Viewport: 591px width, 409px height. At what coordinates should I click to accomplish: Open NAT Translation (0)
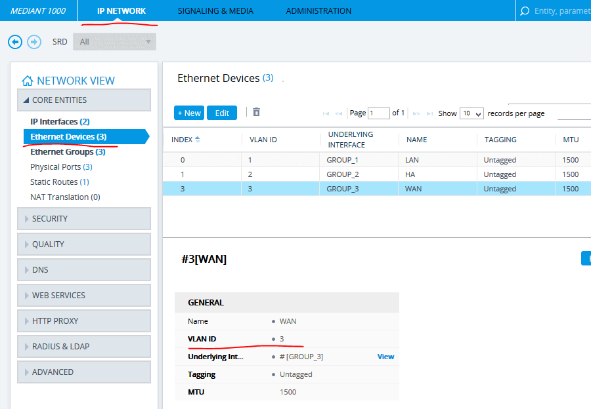coord(65,197)
